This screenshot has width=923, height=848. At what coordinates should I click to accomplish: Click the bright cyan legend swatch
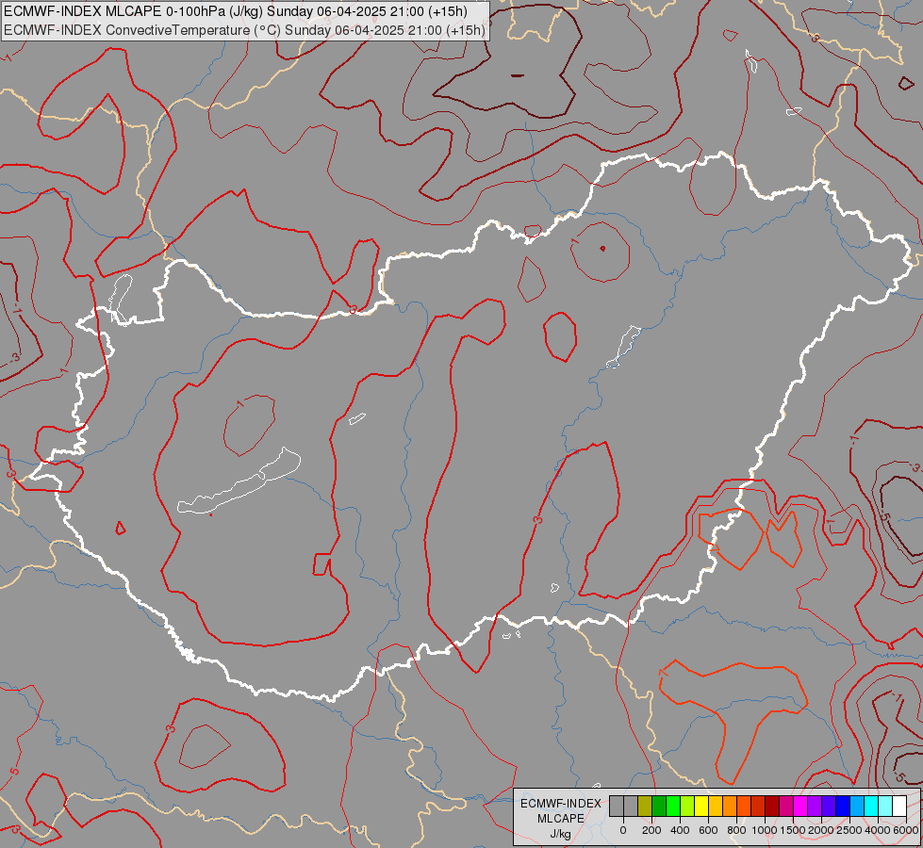point(871,806)
